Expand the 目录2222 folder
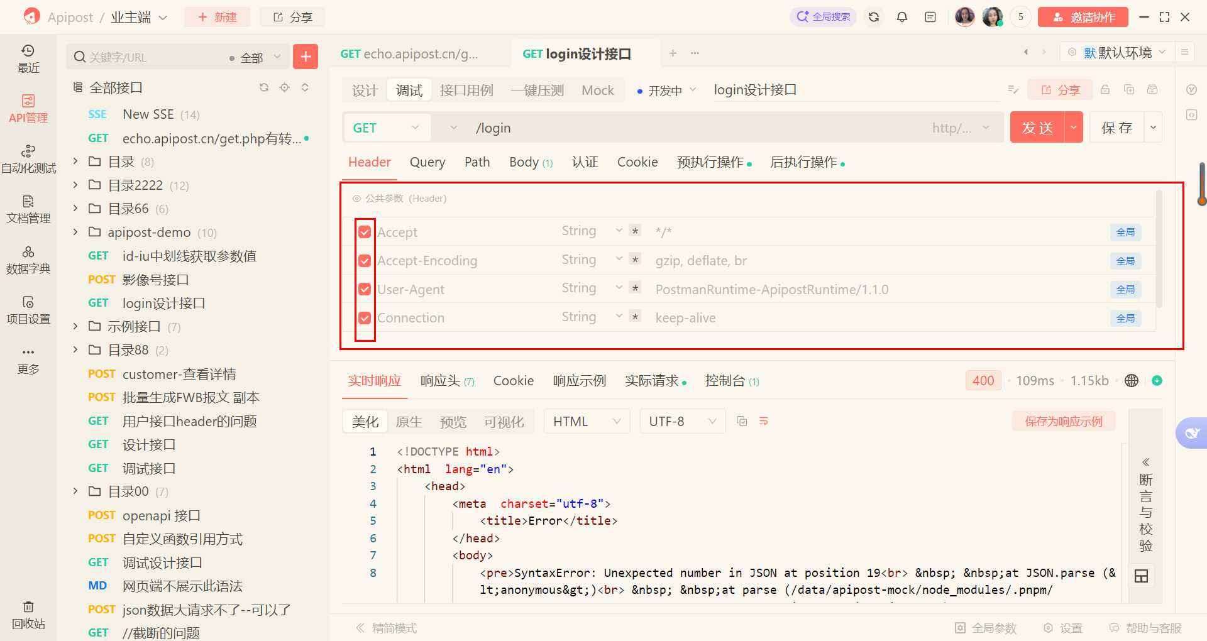Image resolution: width=1207 pixels, height=641 pixels. click(x=75, y=185)
